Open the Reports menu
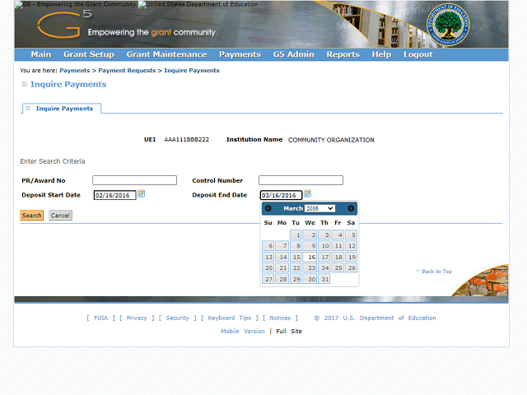The image size is (527, 395). (343, 54)
